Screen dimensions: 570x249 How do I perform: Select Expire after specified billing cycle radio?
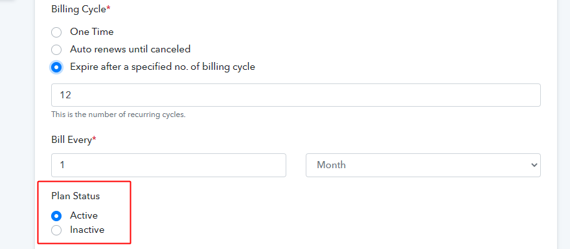(56, 67)
